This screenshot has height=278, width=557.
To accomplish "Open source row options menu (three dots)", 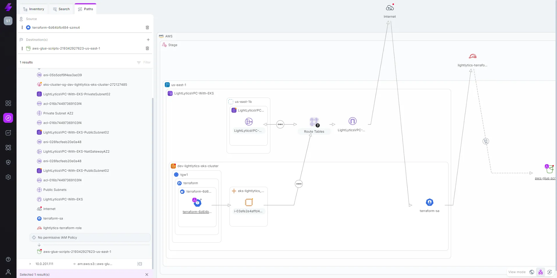I will click(x=22, y=28).
